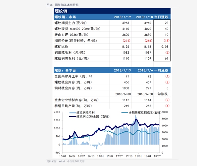Click the 全现货螺纹钢成本 legend line

pos(125,113)
